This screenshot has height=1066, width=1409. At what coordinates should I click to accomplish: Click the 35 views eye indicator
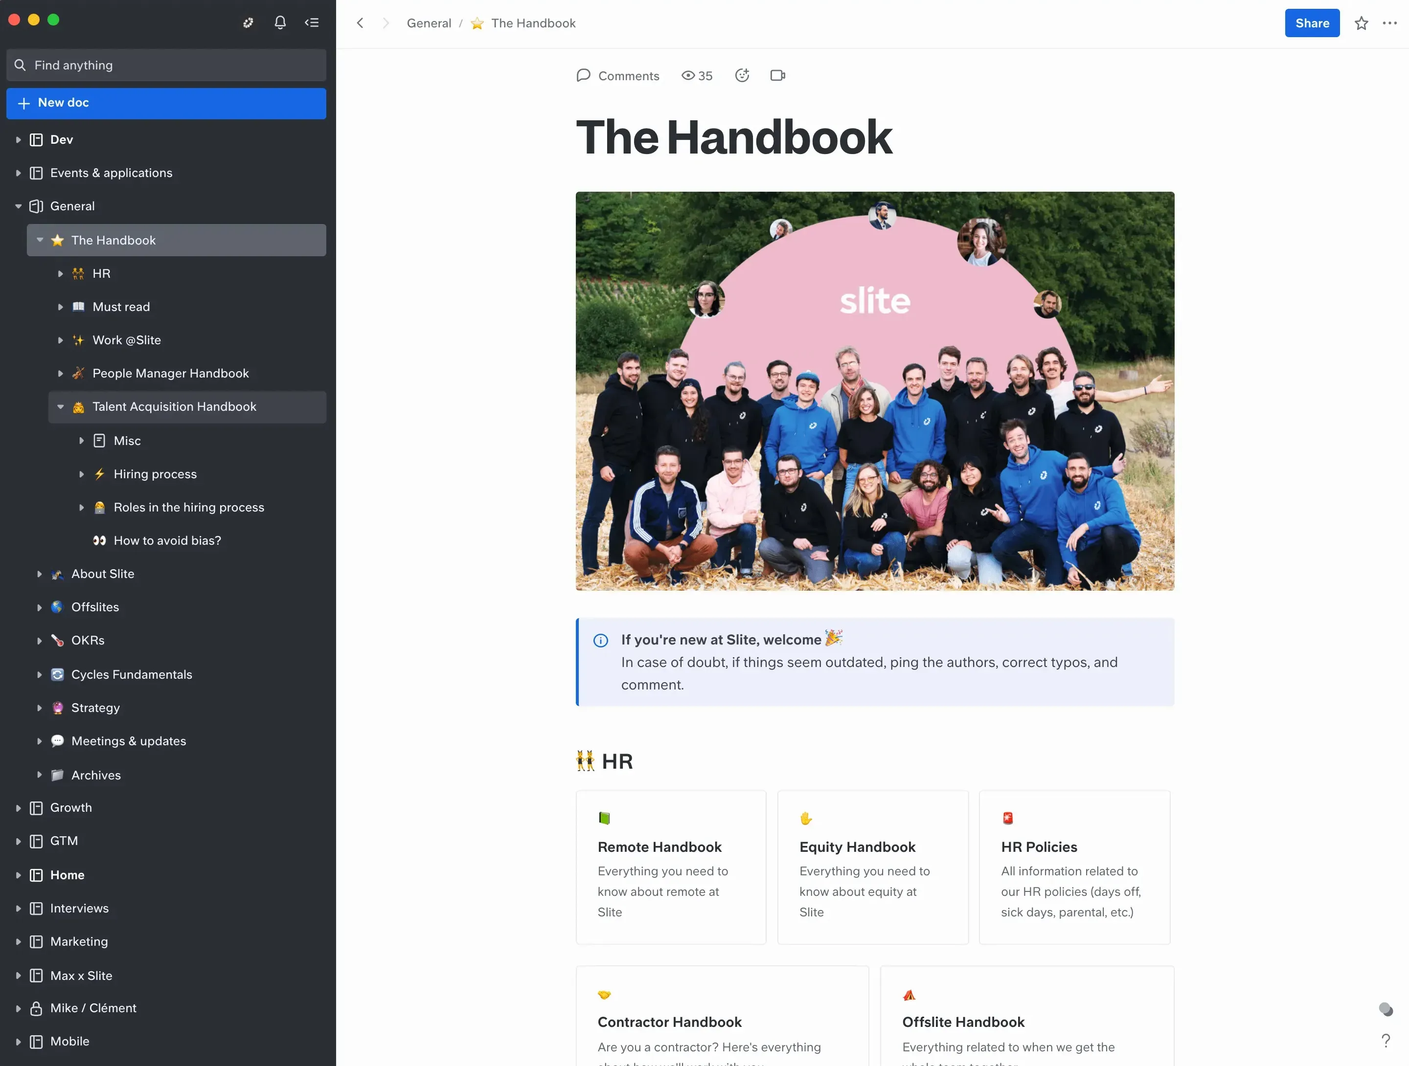pyautogui.click(x=697, y=76)
